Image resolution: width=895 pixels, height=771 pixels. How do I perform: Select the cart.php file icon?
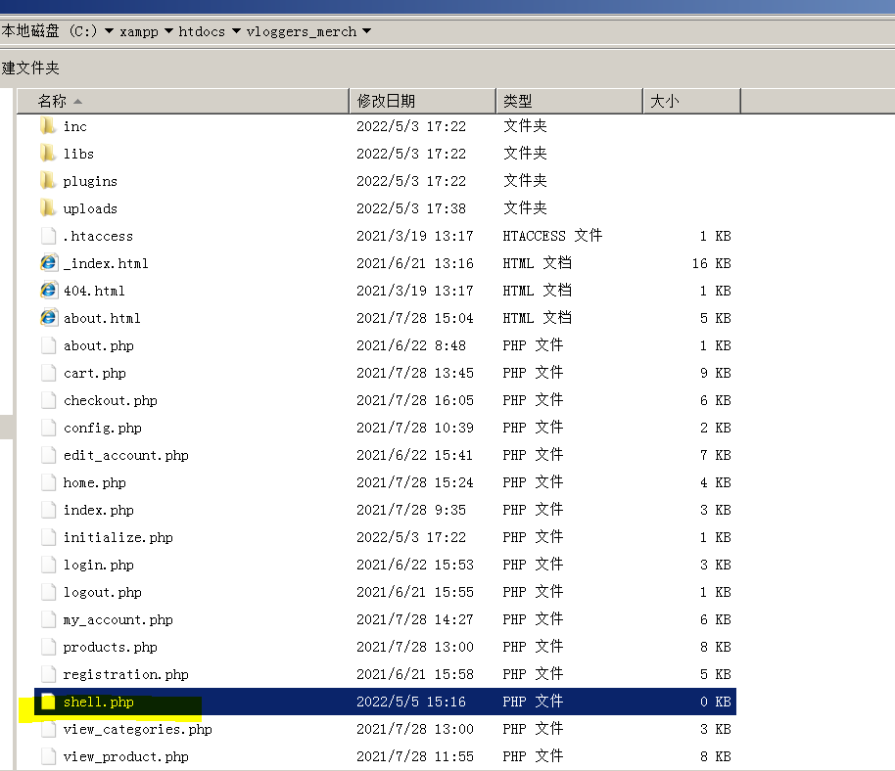[x=49, y=373]
